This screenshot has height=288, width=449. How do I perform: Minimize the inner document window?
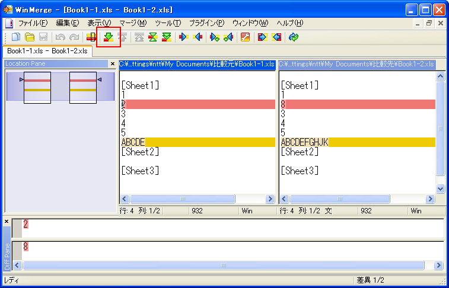(418, 23)
